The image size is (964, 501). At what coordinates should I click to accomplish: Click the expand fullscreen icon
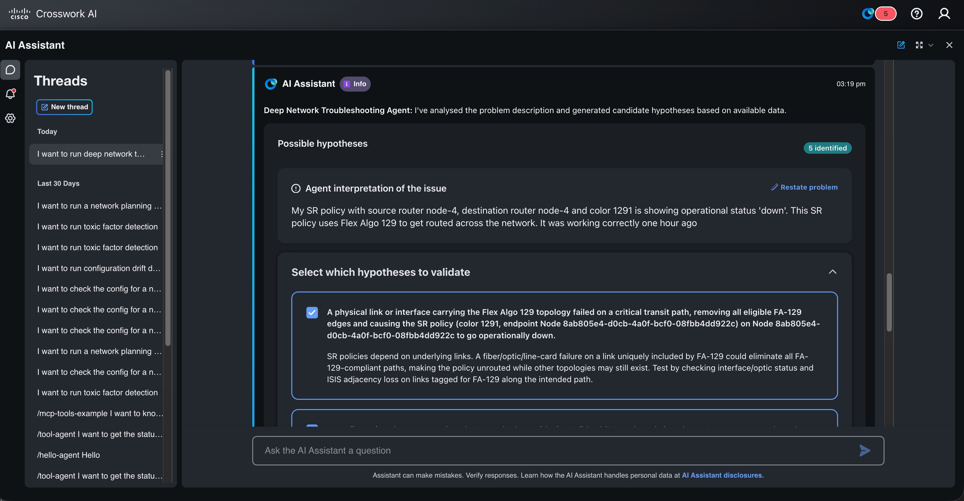coord(919,45)
